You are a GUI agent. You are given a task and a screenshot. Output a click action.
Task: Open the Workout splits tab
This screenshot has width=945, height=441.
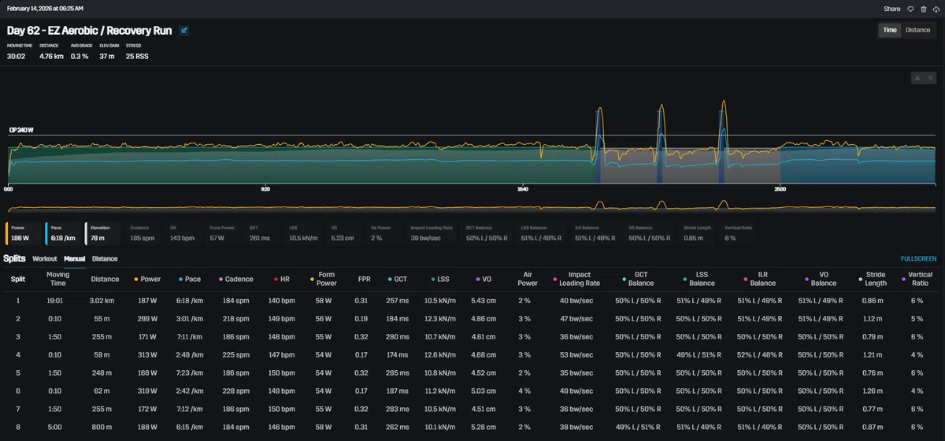[45, 258]
